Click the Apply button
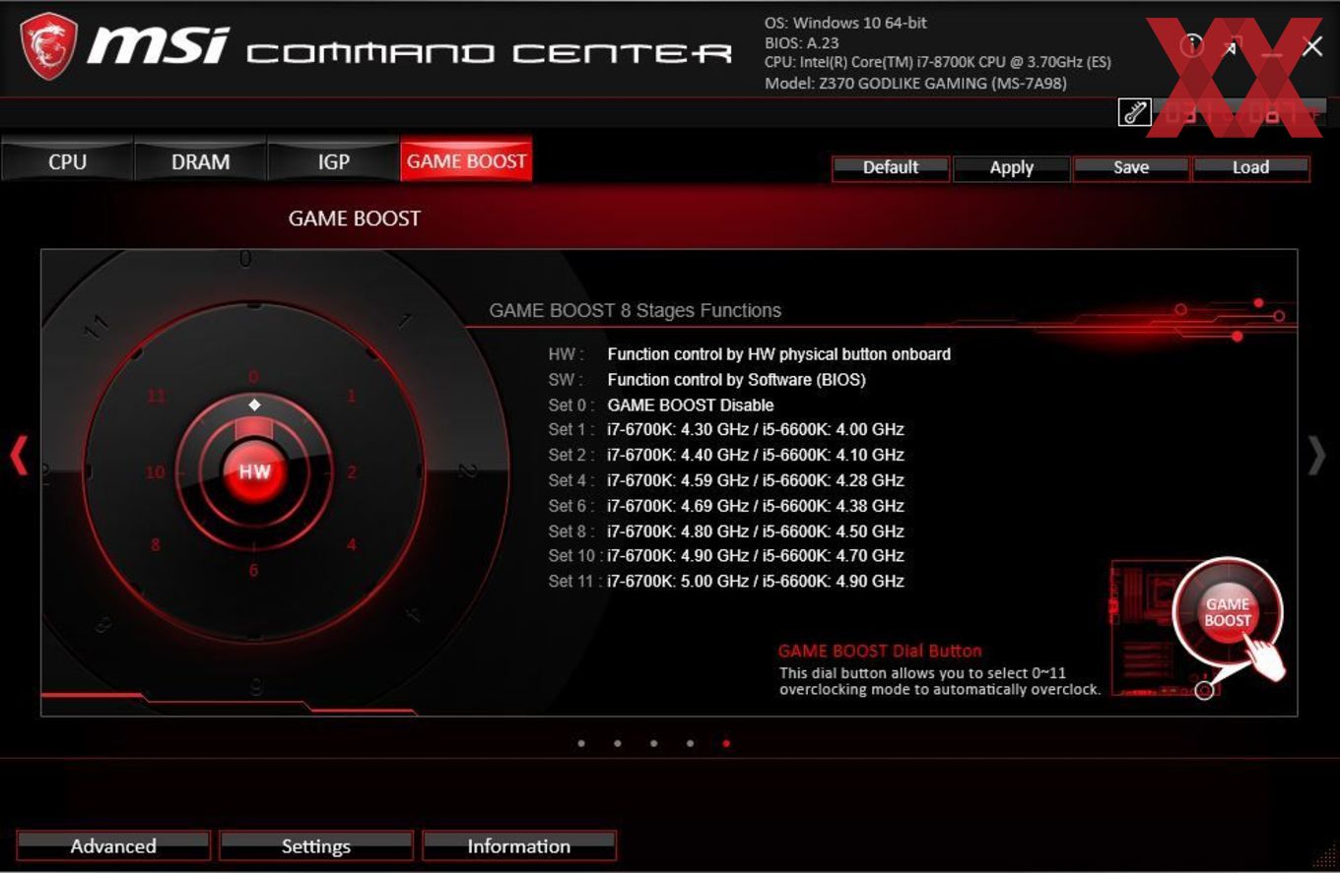This screenshot has width=1340, height=873. coord(1011,167)
